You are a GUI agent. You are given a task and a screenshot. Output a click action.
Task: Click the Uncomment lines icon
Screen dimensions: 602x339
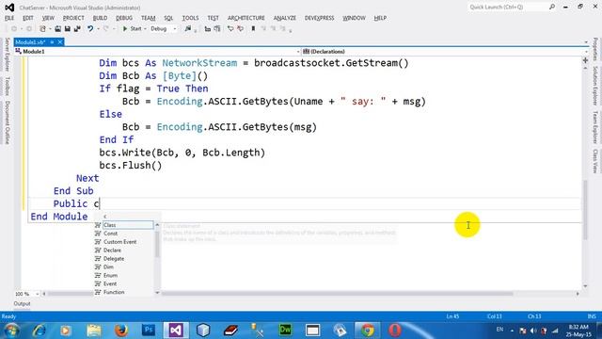coord(241,29)
